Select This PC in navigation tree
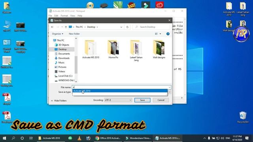The image size is (253, 142). tap(60, 40)
